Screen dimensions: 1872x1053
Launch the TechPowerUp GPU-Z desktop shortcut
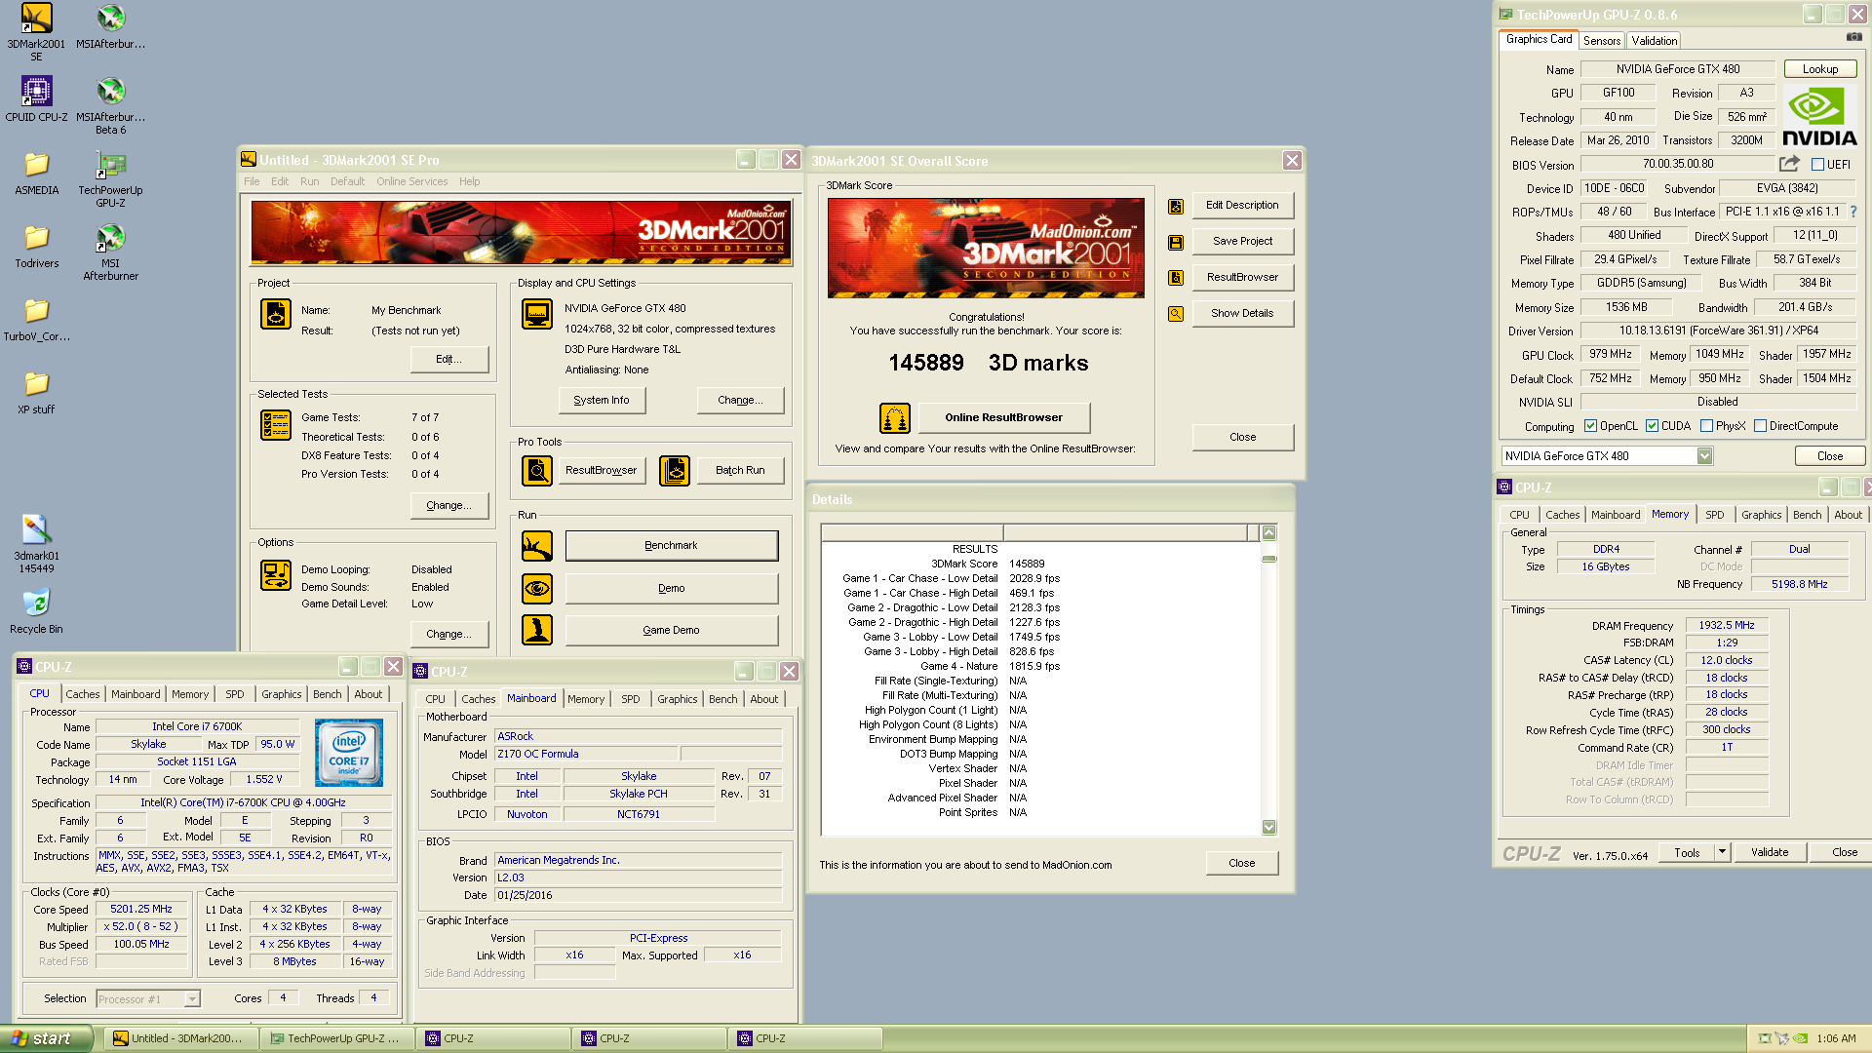point(110,180)
